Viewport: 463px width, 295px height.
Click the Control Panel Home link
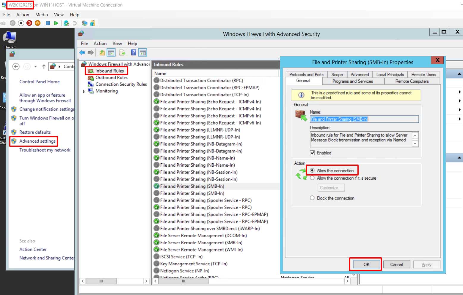click(40, 82)
